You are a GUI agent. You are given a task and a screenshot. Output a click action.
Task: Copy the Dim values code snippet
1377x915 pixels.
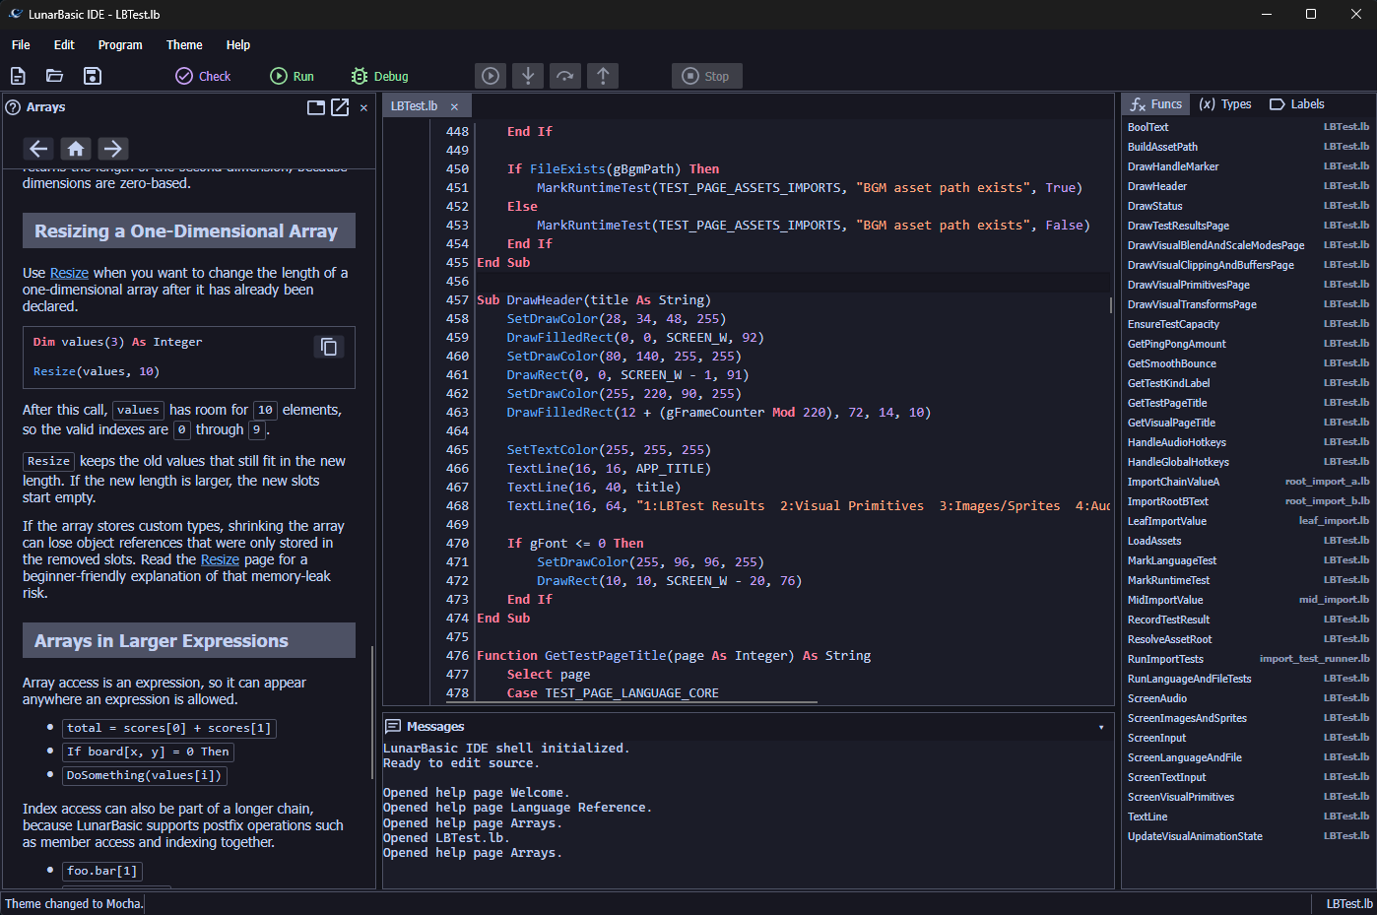329,347
